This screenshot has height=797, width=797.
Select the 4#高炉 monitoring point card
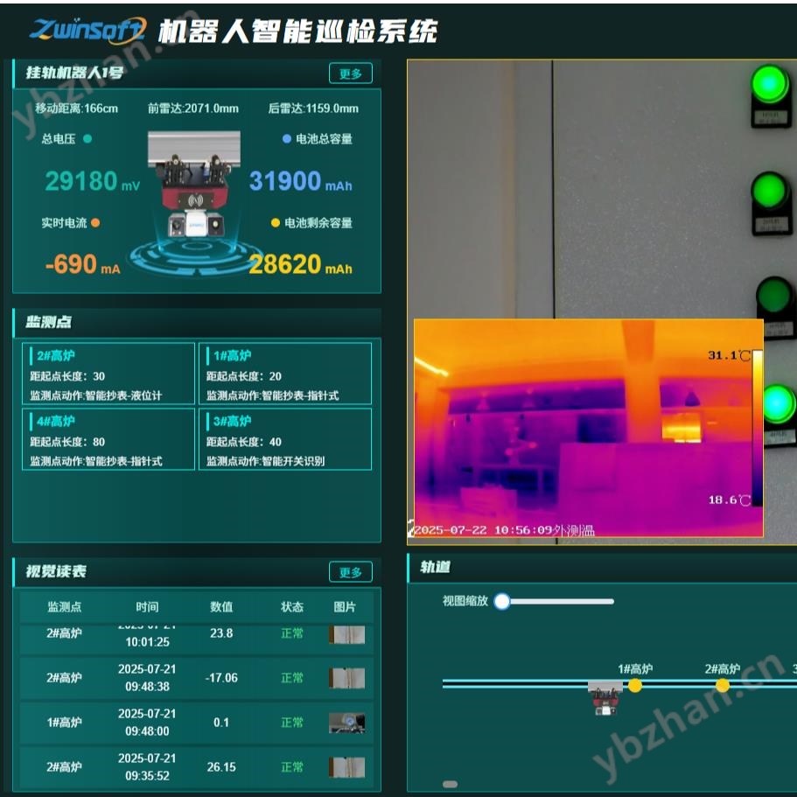point(108,439)
